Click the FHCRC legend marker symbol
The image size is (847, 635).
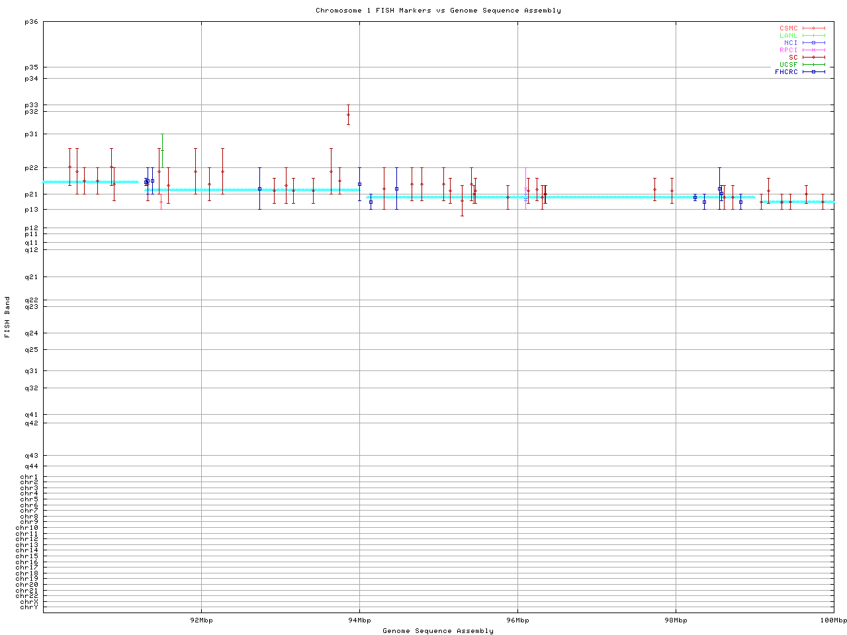pyautogui.click(x=813, y=72)
